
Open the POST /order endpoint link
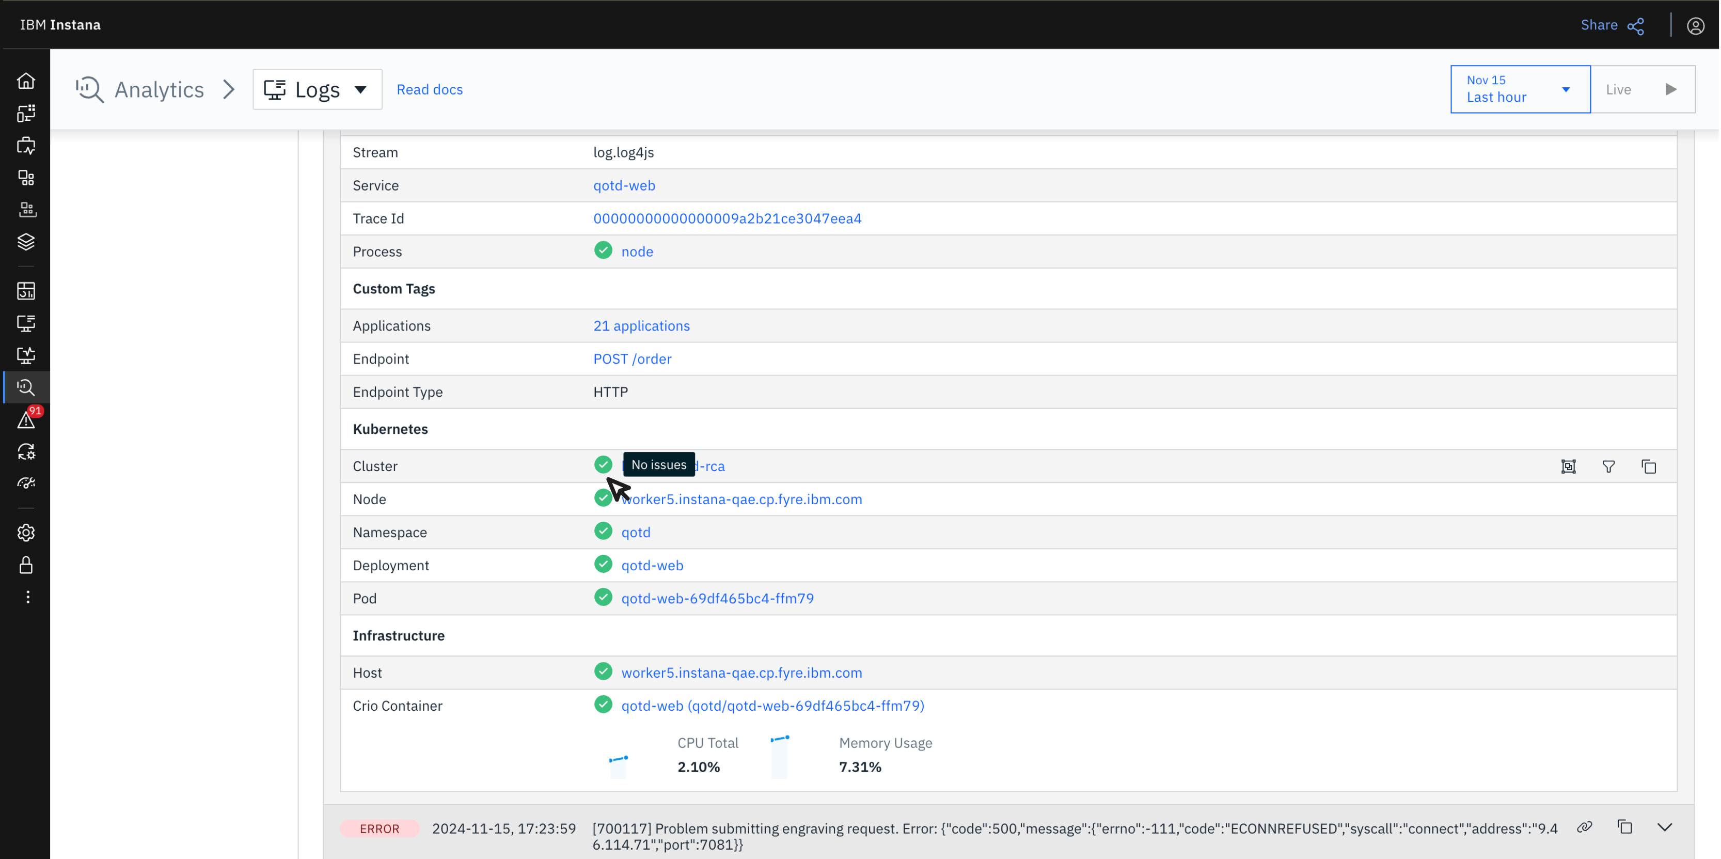tap(632, 359)
